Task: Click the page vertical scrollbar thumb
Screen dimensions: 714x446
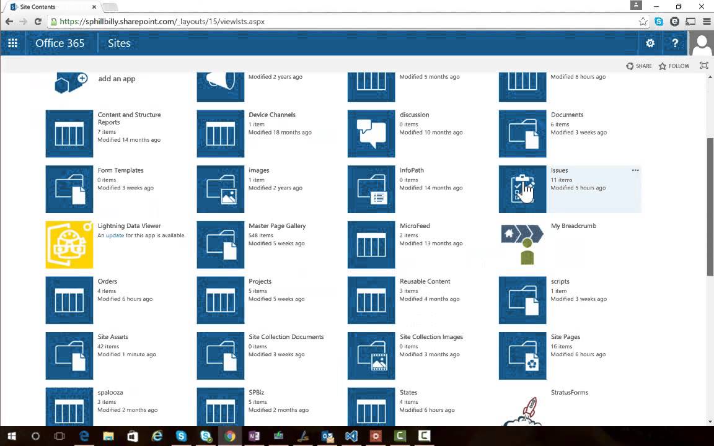Action: coord(710,206)
